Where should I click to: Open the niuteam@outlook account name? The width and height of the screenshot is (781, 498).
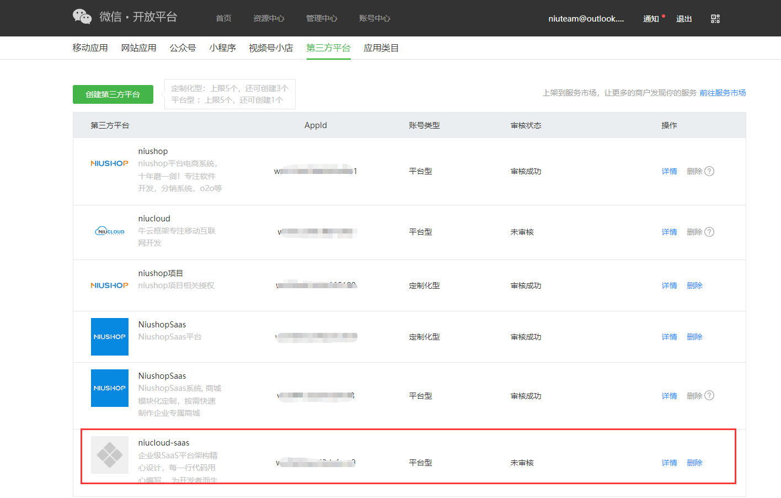(586, 19)
